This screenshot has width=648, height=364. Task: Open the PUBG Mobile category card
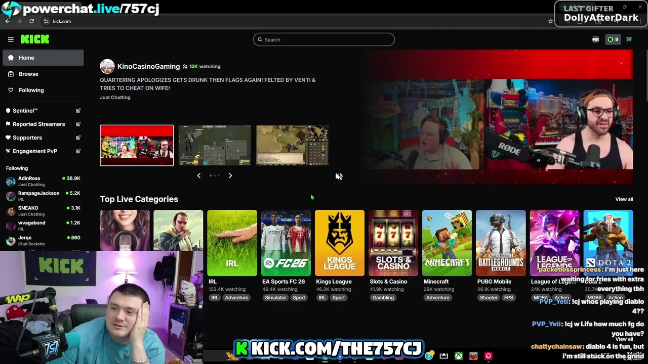501,243
